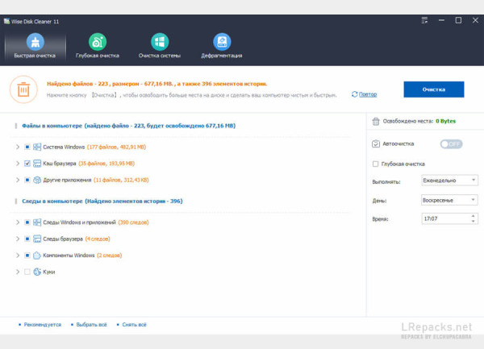Toggle the Другие приложения checkbox
Image resolution: width=484 pixels, height=349 pixels.
[27, 180]
